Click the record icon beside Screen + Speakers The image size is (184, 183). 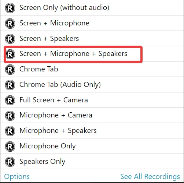click(10, 39)
